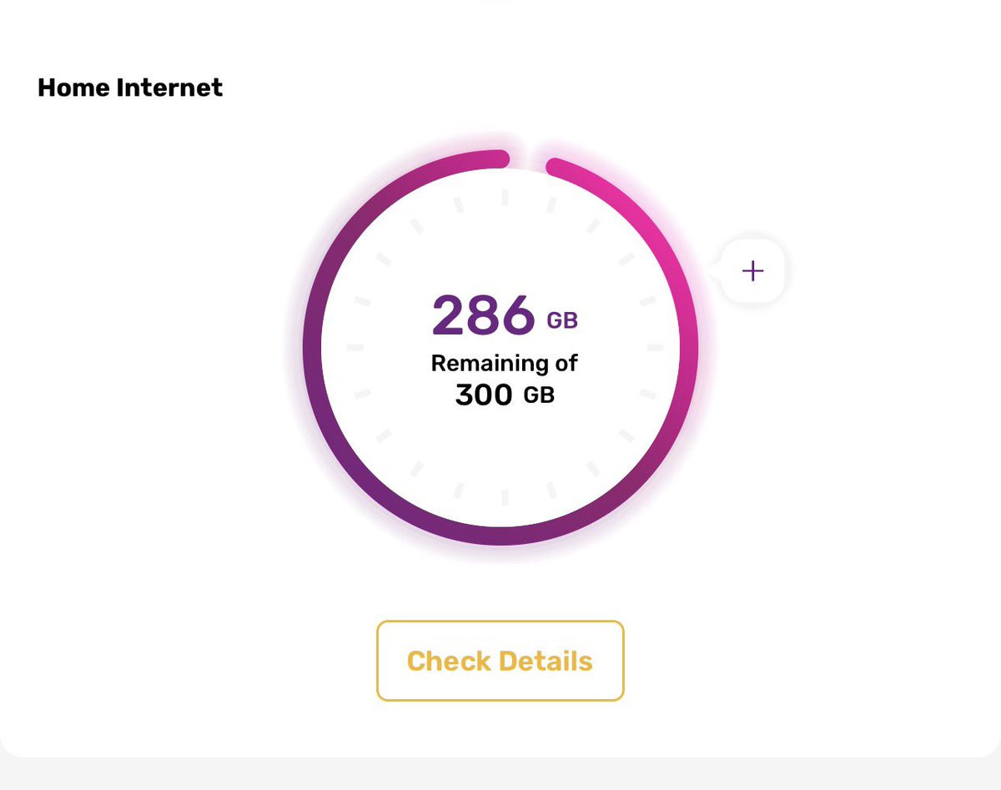Click the left edge of the usage ring
1001x790 pixels.
click(x=312, y=347)
